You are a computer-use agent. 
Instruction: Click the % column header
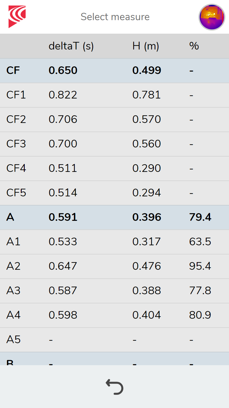coord(194,46)
